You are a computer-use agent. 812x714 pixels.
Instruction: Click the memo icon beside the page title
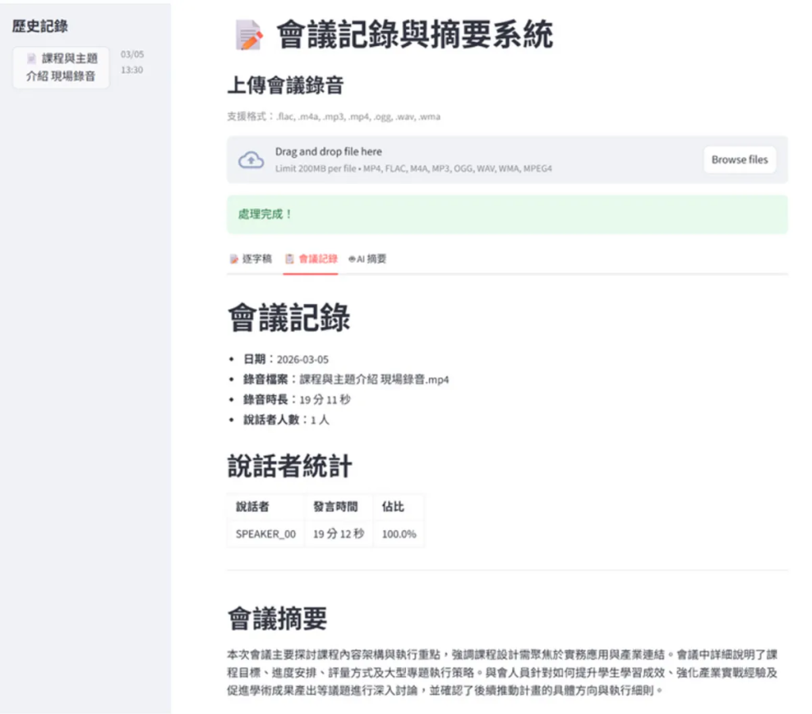pyautogui.click(x=248, y=36)
